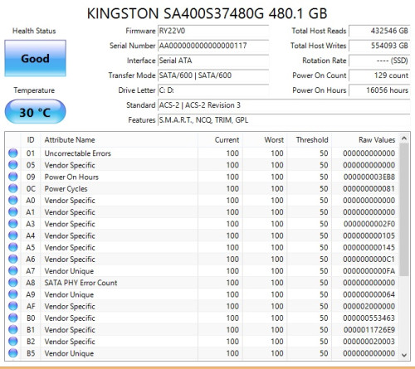
Task: Click the Serial Number field
Action: tap(213, 46)
